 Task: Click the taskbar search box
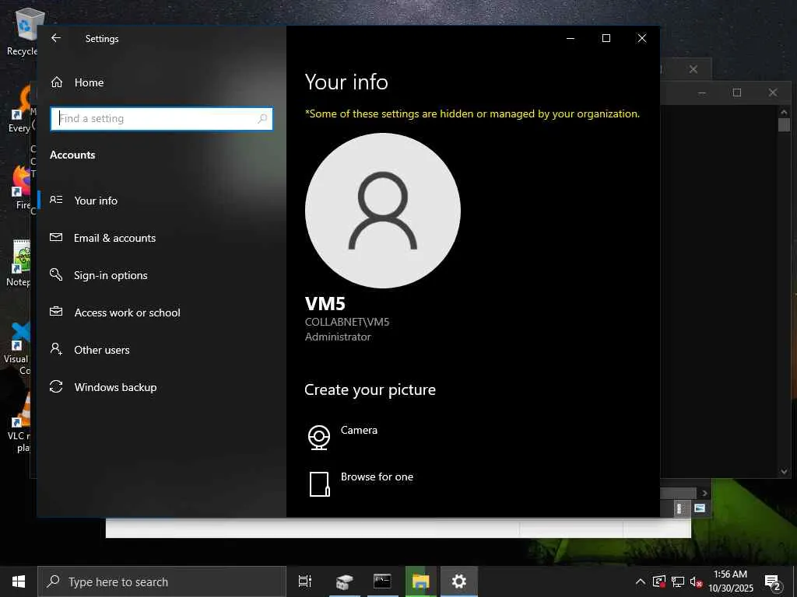162,581
